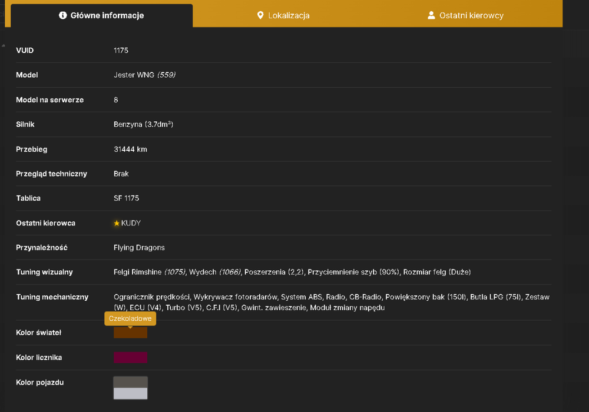Click the dark gray upper Kolor pojazdu swatch
The width and height of the screenshot is (589, 412).
130,383
